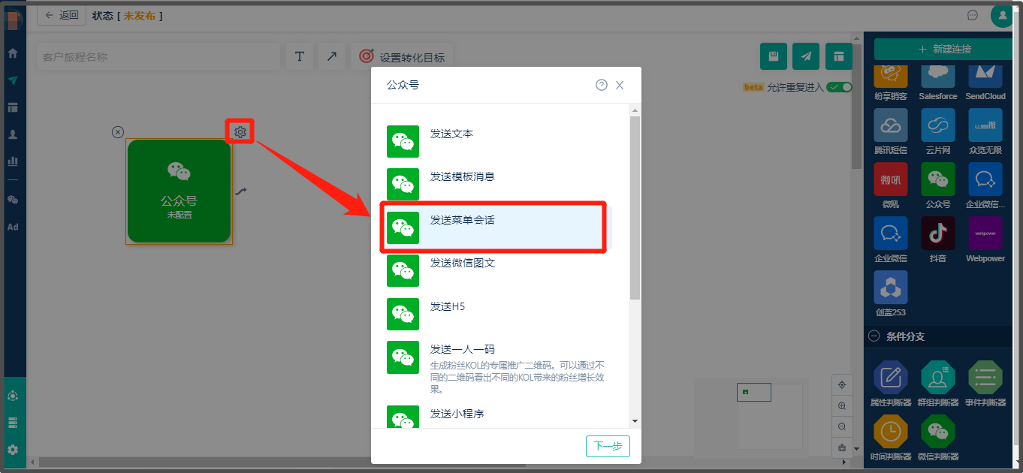Select the 公众号 connector in right panel

(937, 179)
